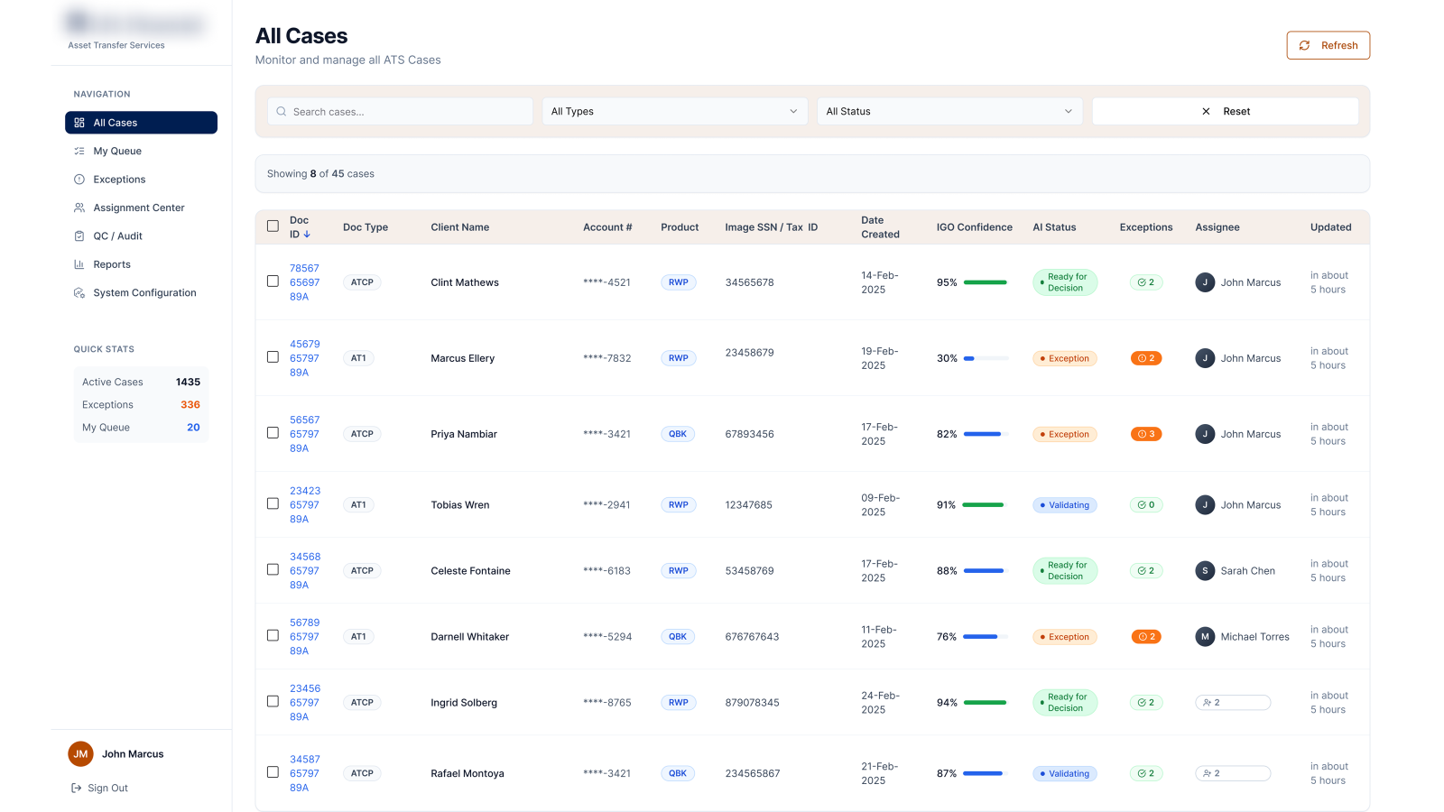Expand the All Types dropdown
Viewport: 1444px width, 812px height.
(674, 112)
